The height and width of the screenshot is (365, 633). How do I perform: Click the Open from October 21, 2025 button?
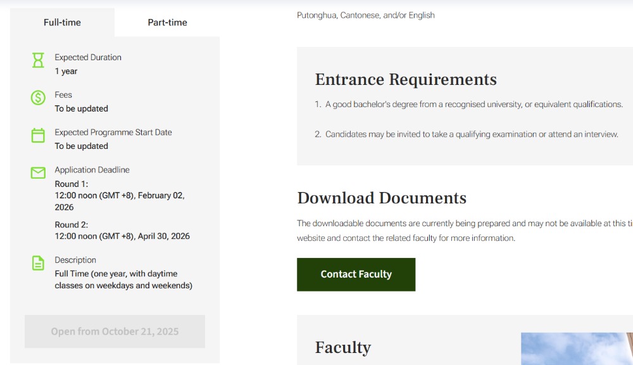115,331
